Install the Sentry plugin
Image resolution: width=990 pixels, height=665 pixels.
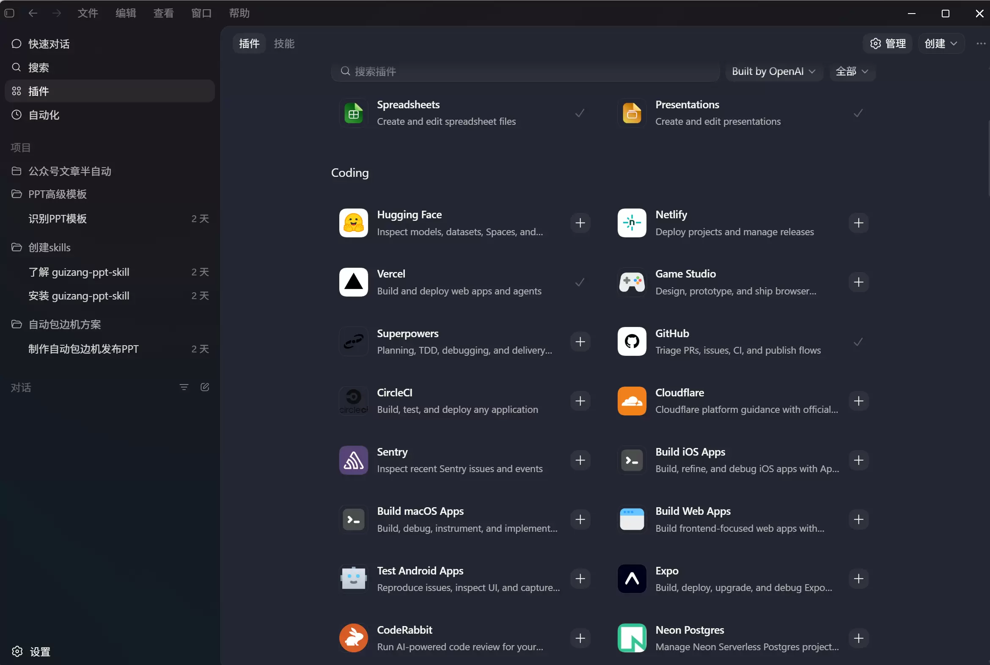click(x=580, y=461)
